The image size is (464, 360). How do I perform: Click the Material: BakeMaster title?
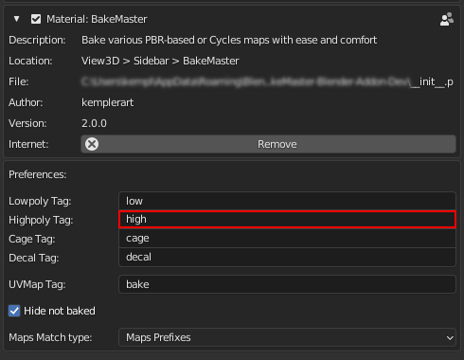(x=97, y=19)
